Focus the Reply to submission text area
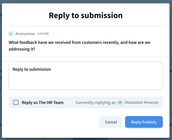 click(86, 76)
